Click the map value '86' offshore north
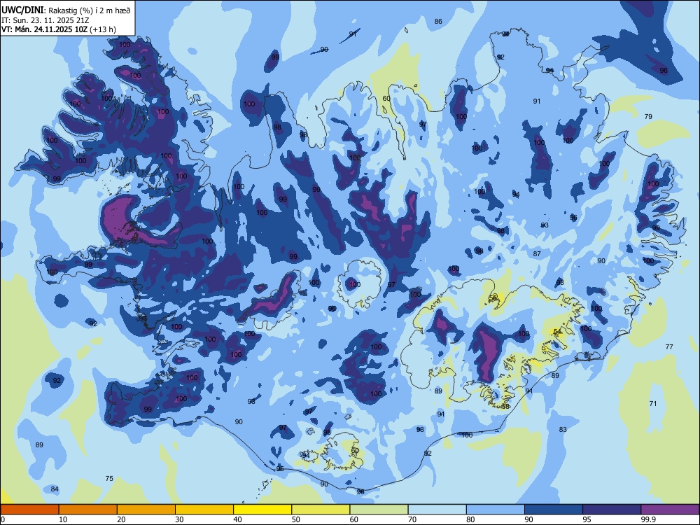The height and width of the screenshot is (525, 700). [438, 22]
